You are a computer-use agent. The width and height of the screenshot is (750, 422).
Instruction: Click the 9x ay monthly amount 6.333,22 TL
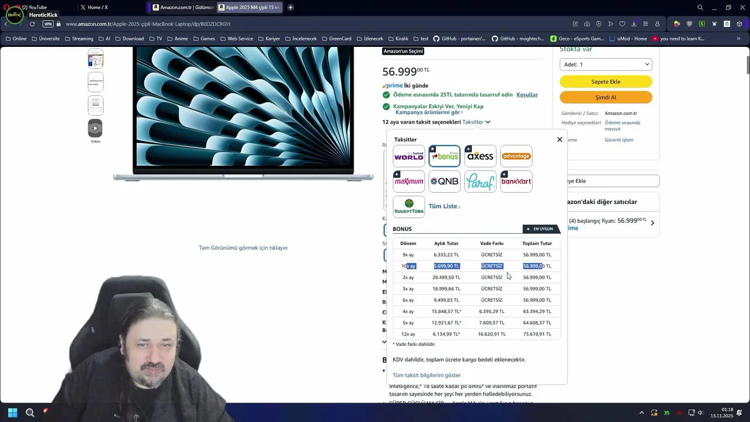tap(446, 255)
